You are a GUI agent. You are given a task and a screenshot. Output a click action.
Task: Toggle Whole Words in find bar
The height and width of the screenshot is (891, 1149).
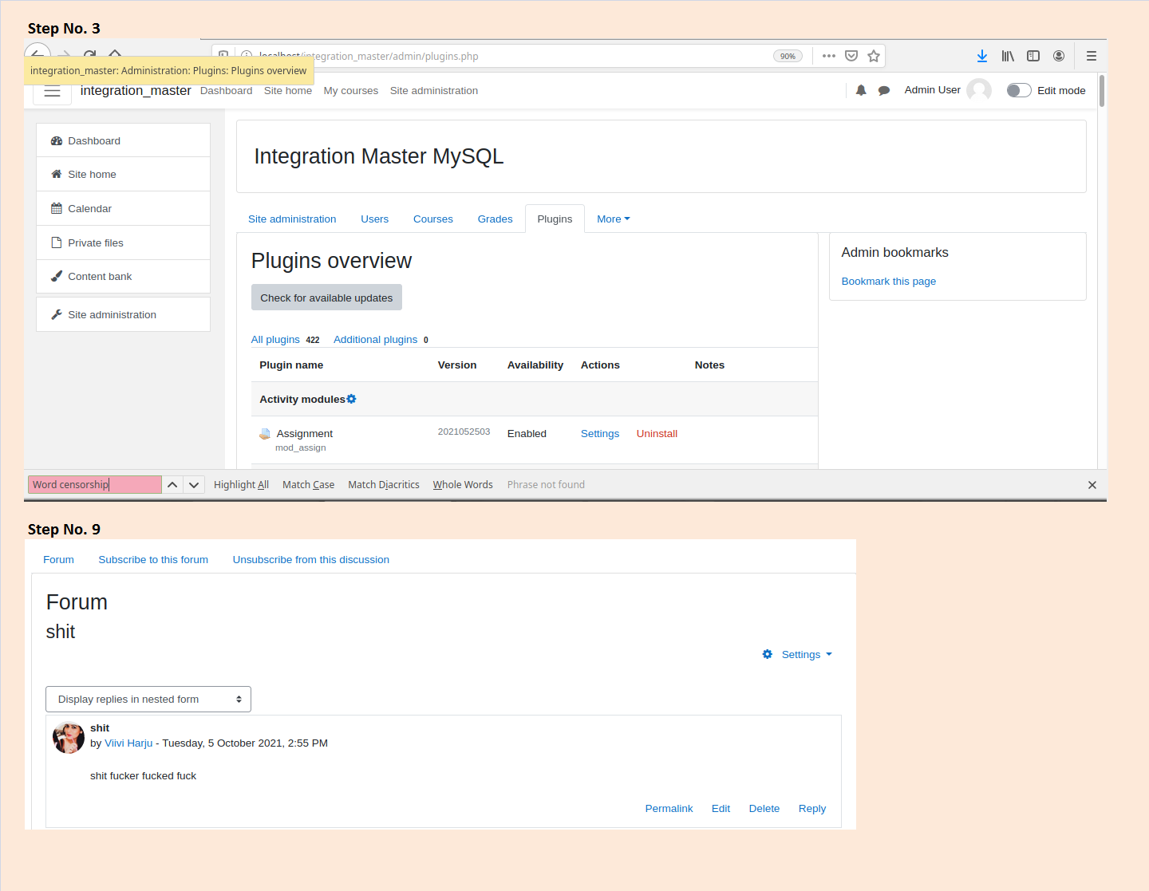(463, 484)
